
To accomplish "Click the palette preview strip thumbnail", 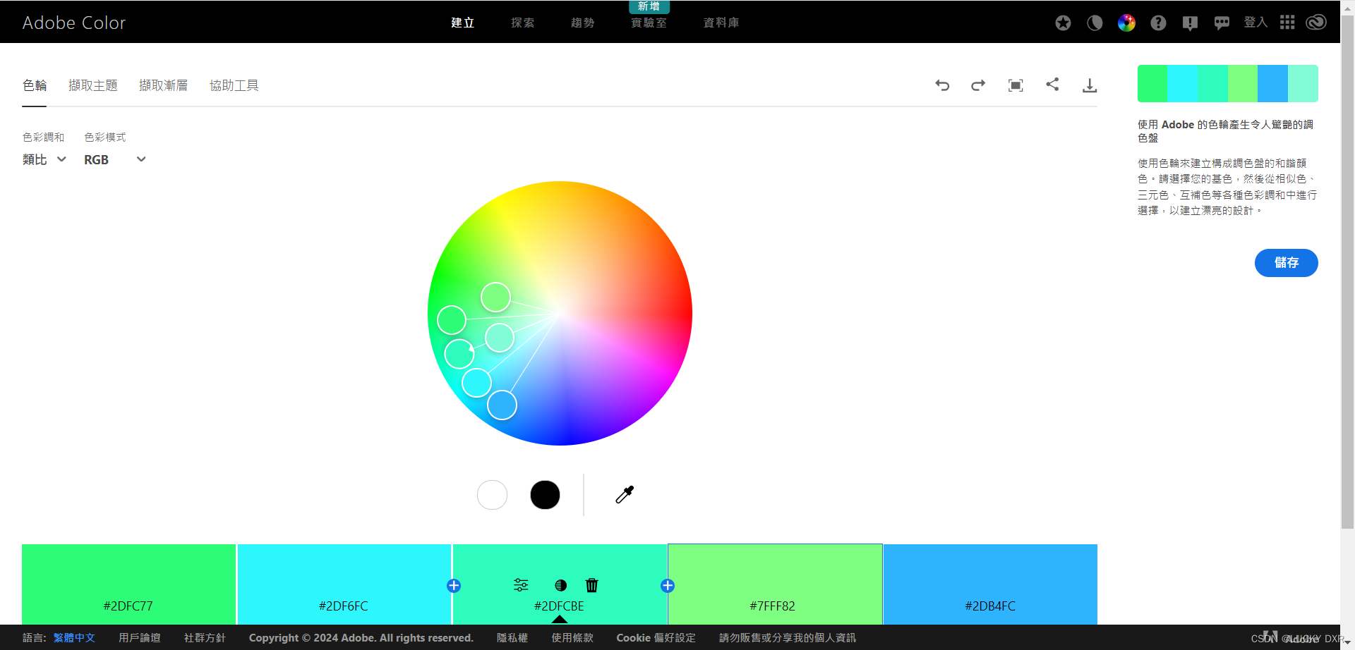I will tap(1228, 84).
